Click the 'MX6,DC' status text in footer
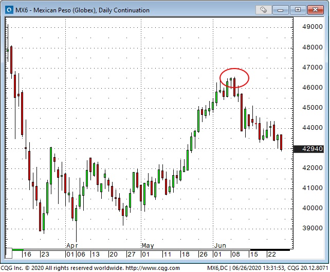 217,268
